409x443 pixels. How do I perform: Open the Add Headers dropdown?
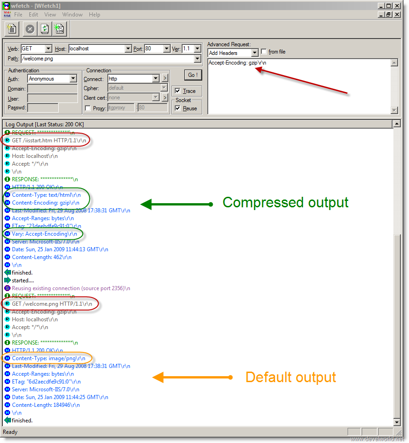[x=255, y=53]
